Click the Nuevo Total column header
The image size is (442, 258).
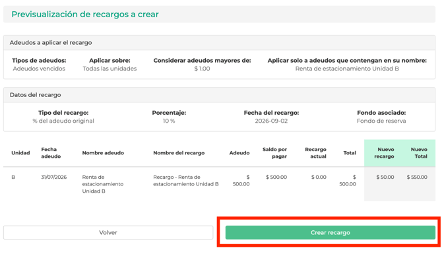click(419, 153)
